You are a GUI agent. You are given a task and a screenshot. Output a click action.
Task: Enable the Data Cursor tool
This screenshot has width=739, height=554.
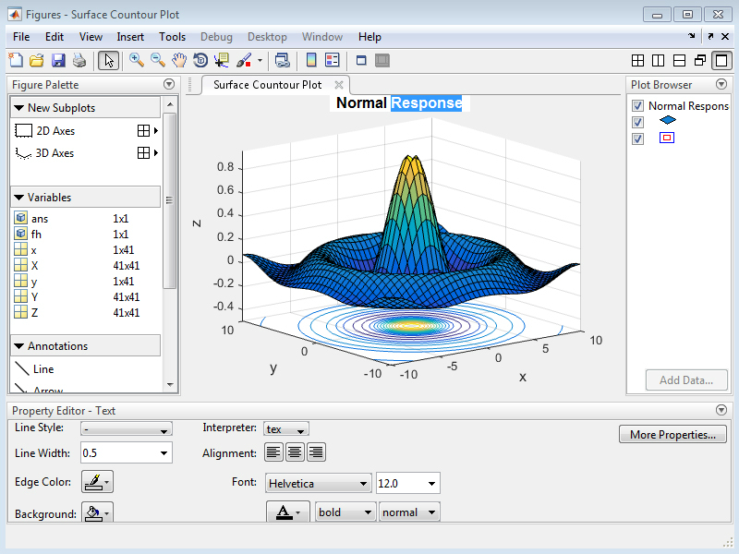coord(223,60)
